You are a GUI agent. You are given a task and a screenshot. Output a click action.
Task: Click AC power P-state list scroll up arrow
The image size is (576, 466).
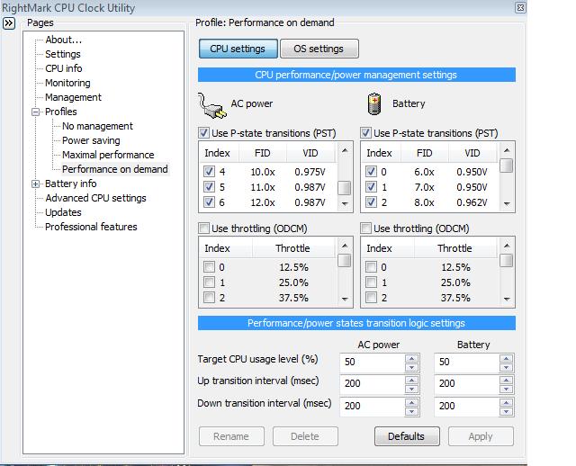[x=345, y=150]
